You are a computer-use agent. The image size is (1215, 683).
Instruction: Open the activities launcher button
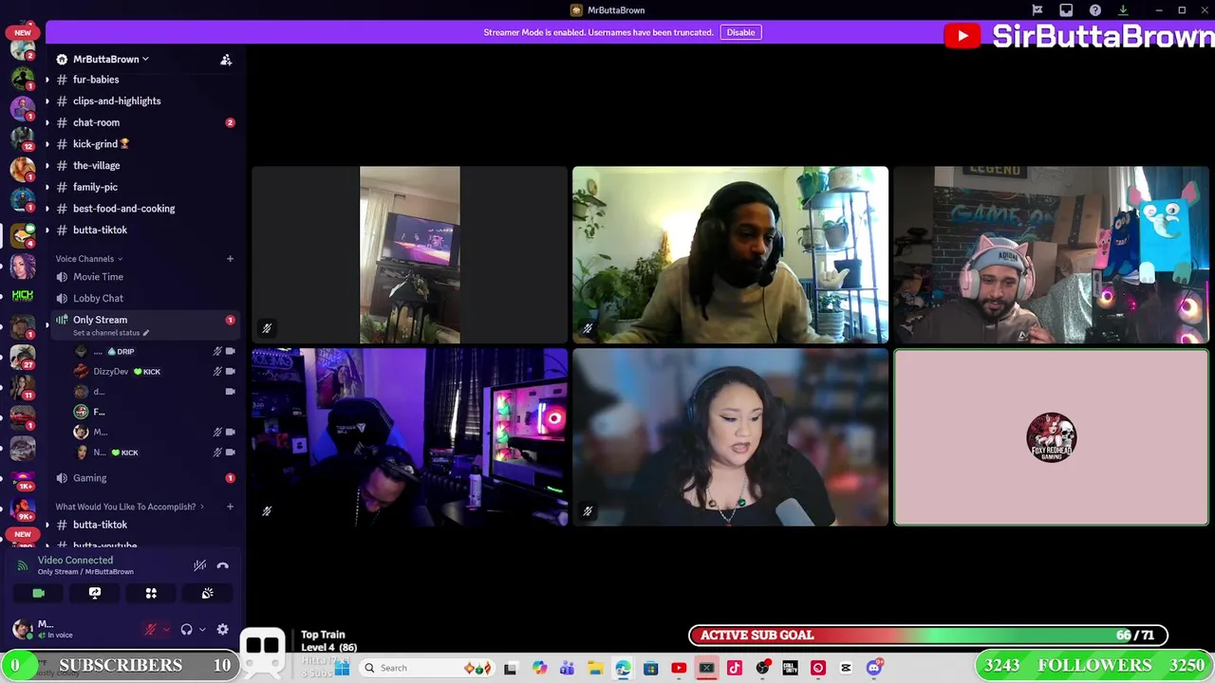pos(151,593)
